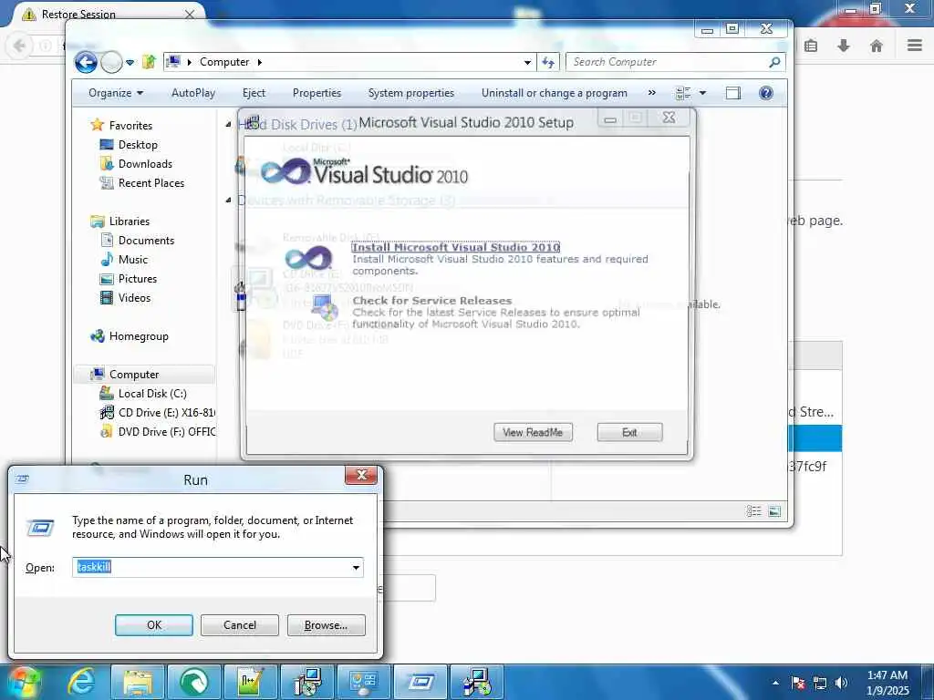The width and height of the screenshot is (934, 700).
Task: Click the Open text field in Run
Action: pos(211,567)
